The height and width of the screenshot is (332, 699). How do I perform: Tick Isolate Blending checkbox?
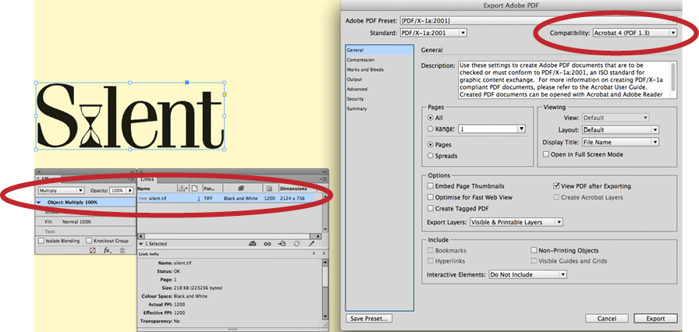point(41,241)
